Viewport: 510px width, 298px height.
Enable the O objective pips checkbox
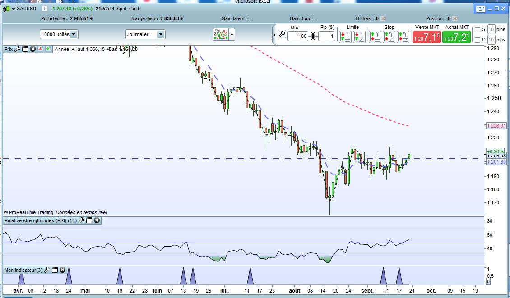click(x=478, y=40)
